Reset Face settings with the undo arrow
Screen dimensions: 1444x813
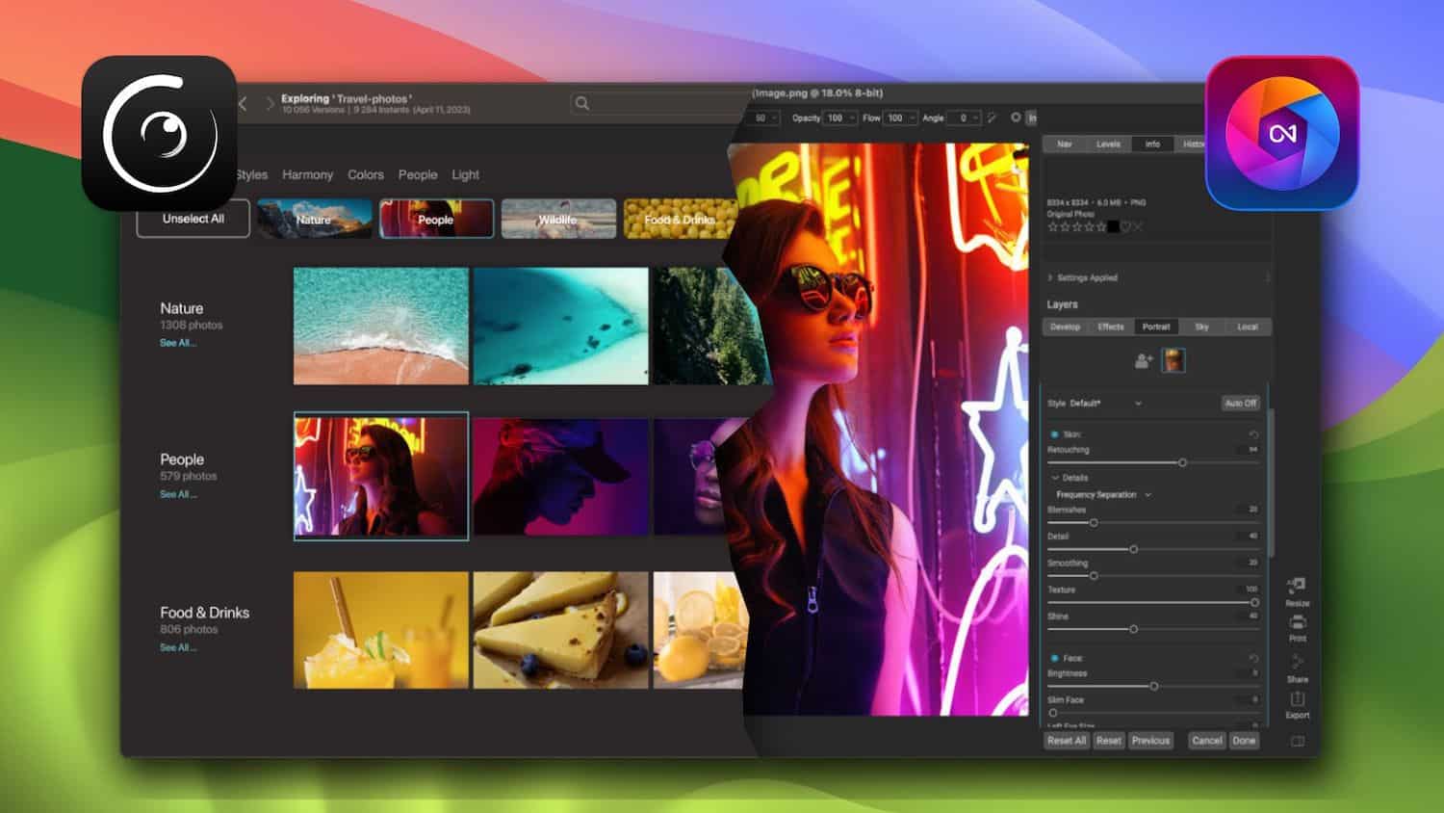click(1253, 658)
